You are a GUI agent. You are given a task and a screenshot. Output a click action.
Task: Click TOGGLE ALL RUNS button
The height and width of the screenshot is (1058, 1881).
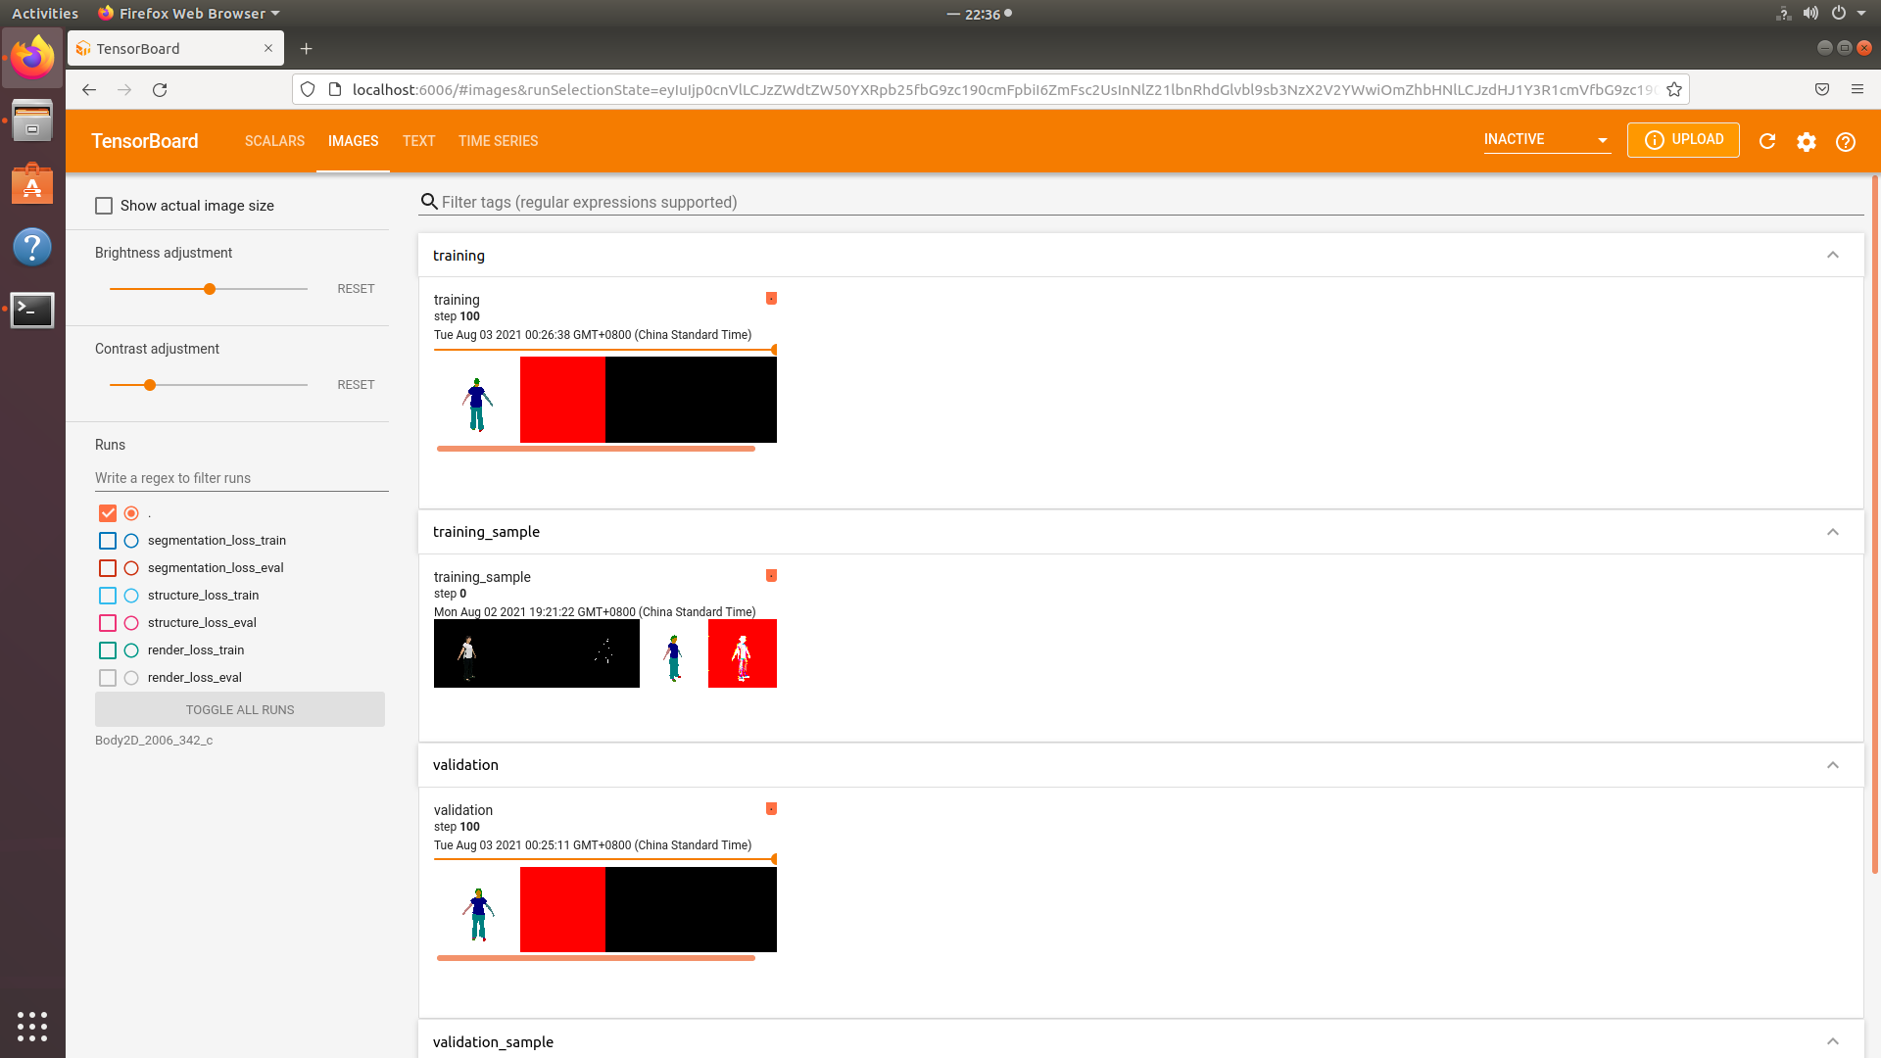(x=240, y=709)
